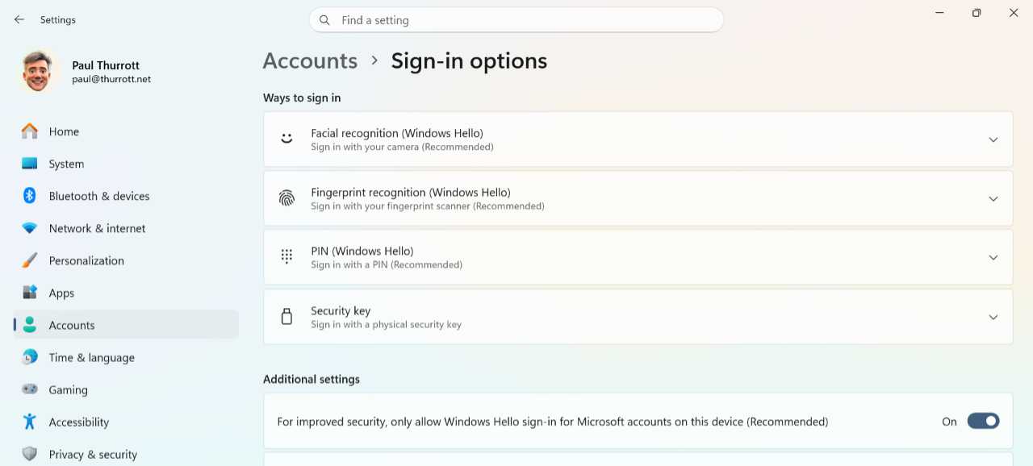Click the search magnifier icon
Image resolution: width=1033 pixels, height=466 pixels.
[324, 20]
